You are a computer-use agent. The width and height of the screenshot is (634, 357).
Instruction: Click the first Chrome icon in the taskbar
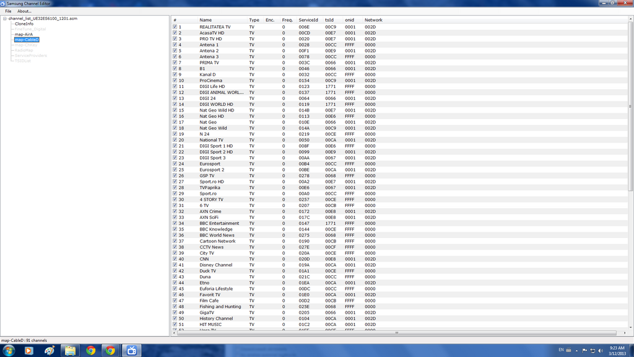point(91,350)
